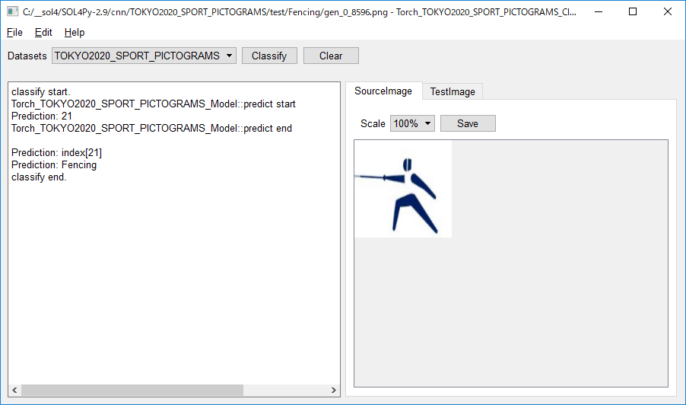Click the horizontal scrollbar left arrow
The image size is (686, 405).
pyautogui.click(x=15, y=390)
